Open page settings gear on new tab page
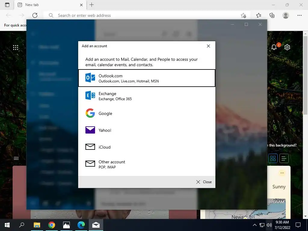The height and width of the screenshot is (231, 308). (x=287, y=47)
